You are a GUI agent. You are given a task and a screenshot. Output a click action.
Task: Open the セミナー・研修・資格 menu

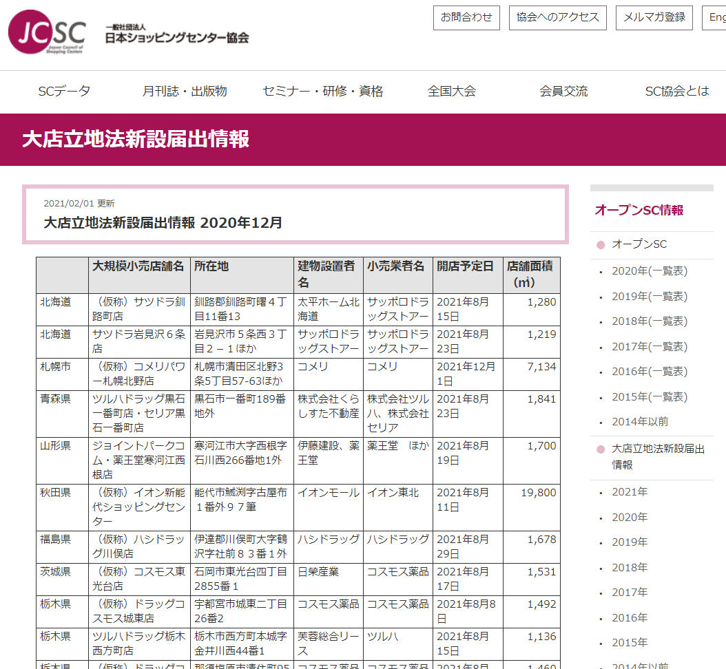(322, 89)
